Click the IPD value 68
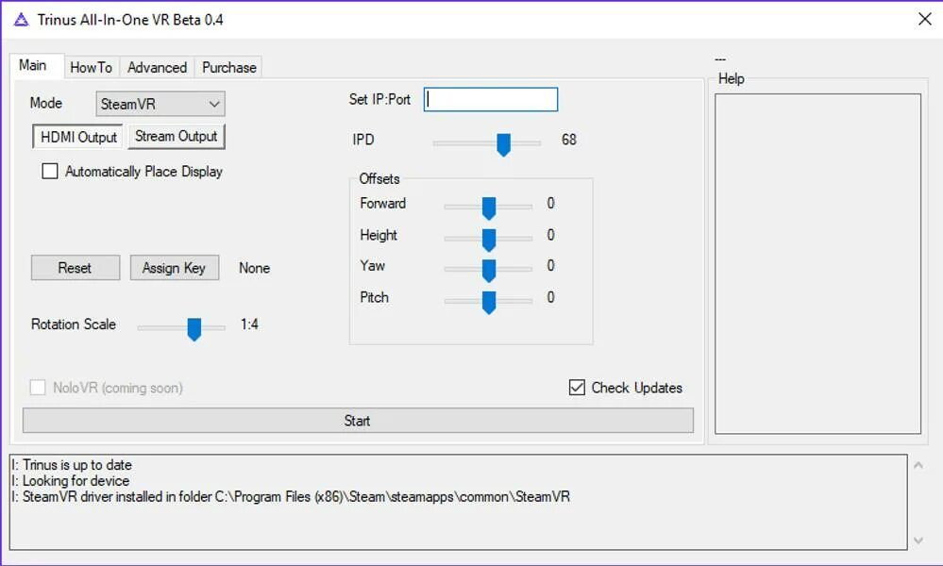The height and width of the screenshot is (566, 943). point(569,140)
